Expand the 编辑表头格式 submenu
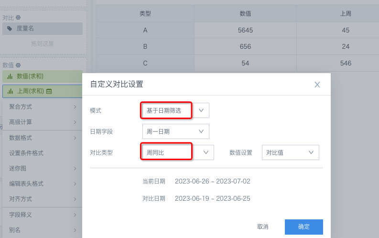 click(43, 184)
